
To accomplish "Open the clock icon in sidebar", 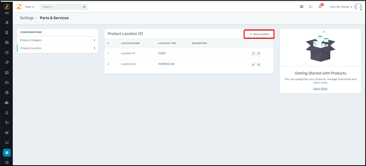I will pyautogui.click(x=7, y=52).
